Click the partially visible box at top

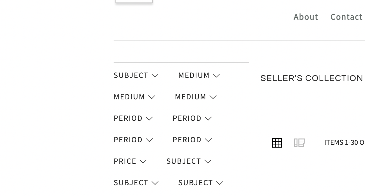point(134,1)
